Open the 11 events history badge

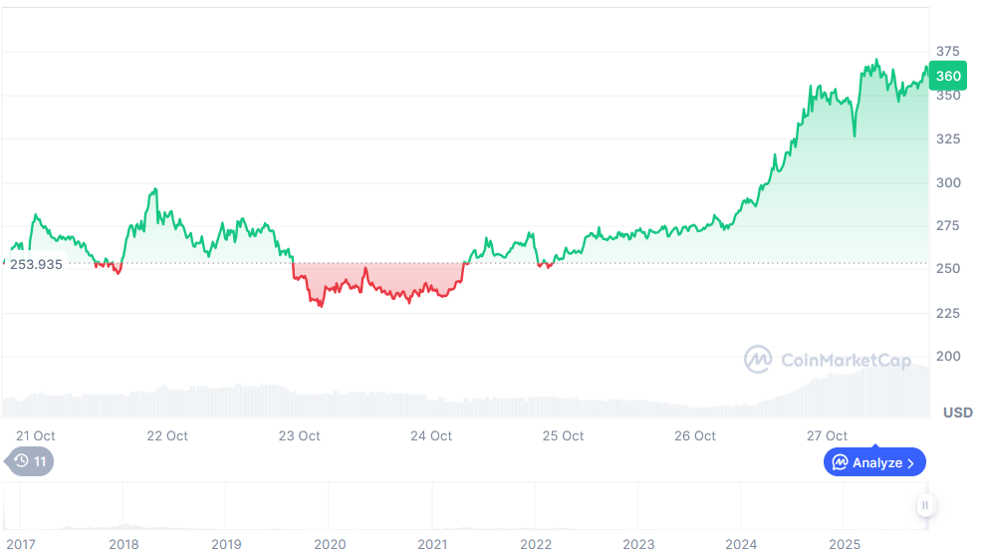(x=30, y=461)
